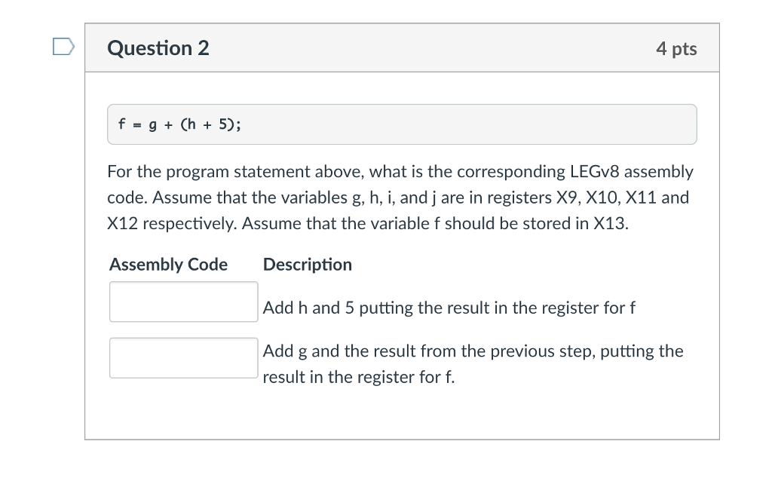Click the Assembly Code column header
This screenshot has height=478, width=772.
coord(168,265)
